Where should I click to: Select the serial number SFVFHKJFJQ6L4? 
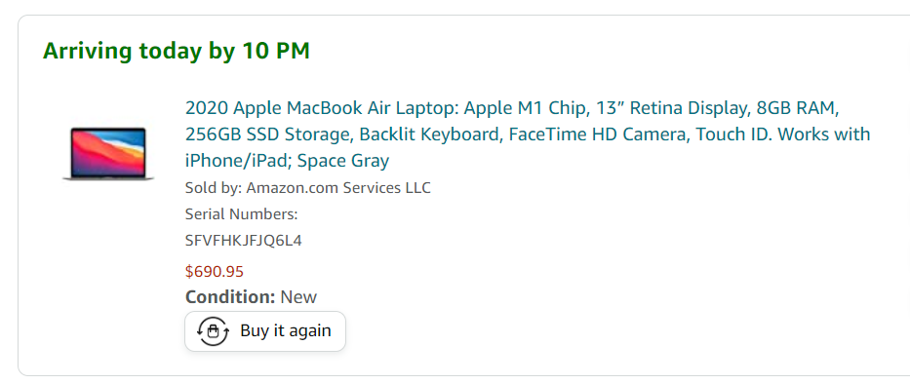tap(244, 240)
